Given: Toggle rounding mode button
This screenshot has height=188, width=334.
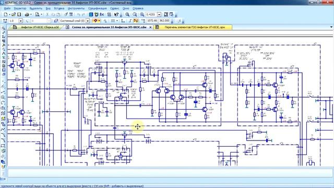Looking at the screenshot, I should pyautogui.click(x=136, y=21).
